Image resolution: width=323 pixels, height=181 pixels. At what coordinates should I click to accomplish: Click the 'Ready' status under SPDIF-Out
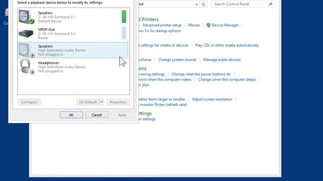43,38
